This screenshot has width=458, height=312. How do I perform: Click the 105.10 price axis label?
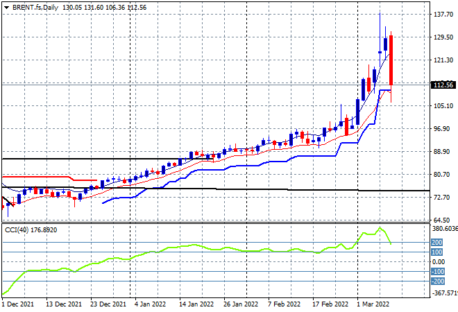pos(443,106)
